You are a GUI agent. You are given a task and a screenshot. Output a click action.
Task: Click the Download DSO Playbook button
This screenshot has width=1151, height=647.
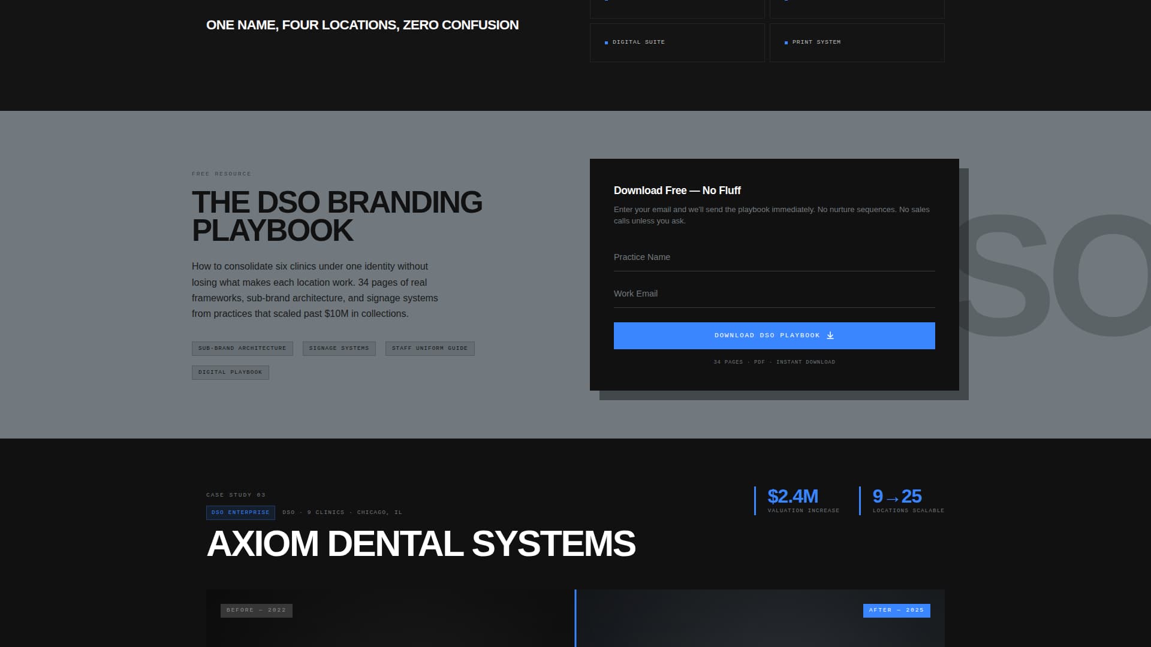(x=774, y=335)
